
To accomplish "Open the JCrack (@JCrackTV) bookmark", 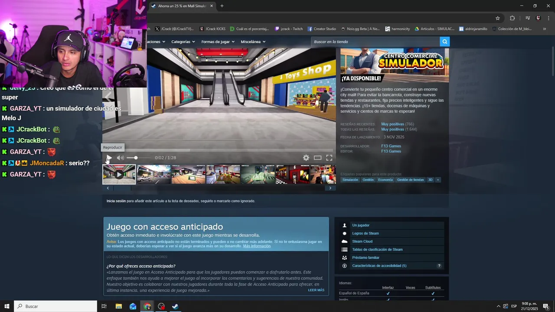I will click(x=174, y=29).
